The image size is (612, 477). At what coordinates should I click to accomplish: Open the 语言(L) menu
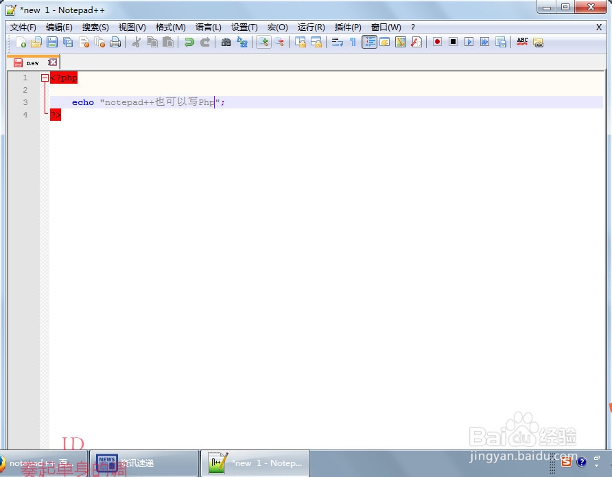click(x=209, y=27)
